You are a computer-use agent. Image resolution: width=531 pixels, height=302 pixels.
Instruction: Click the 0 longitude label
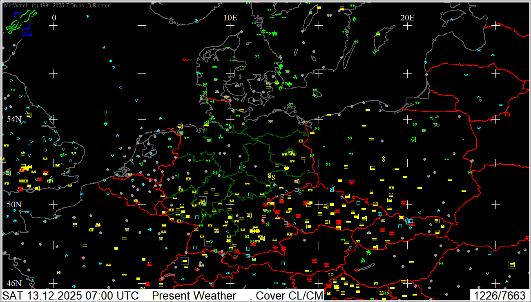coord(54,18)
